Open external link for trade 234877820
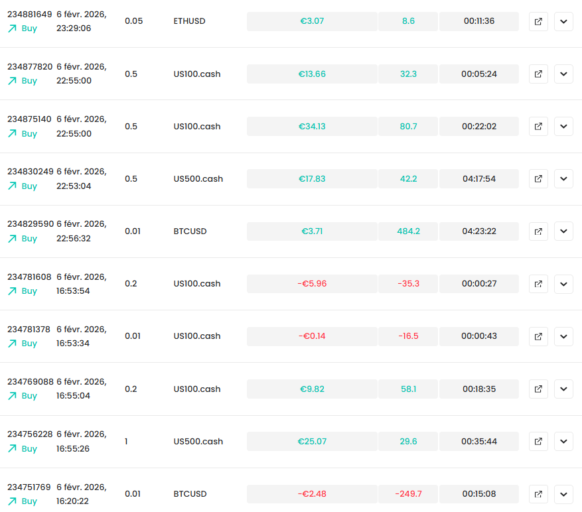 click(538, 74)
